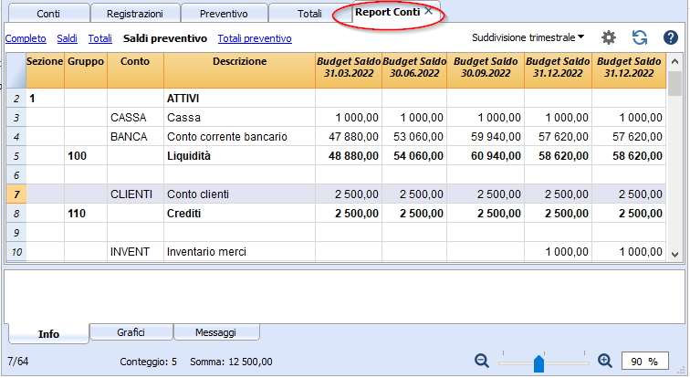
Task: Click the 54 060,00 total cell
Action: (414, 156)
